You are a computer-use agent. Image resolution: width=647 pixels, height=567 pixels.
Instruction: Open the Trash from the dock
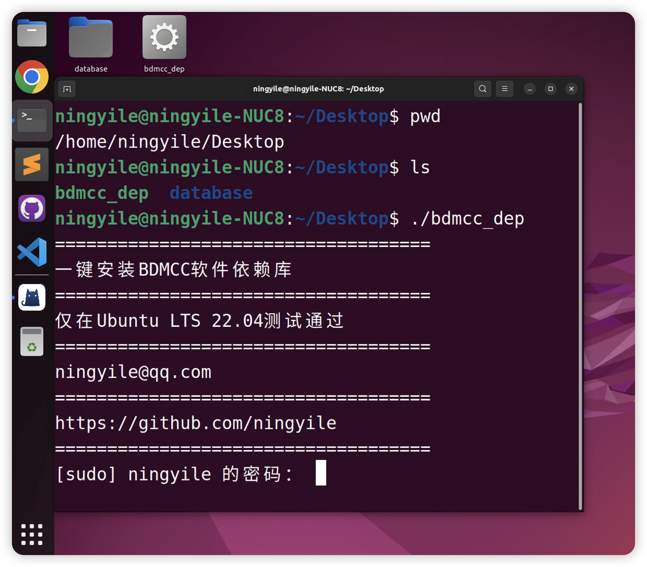coord(32,342)
